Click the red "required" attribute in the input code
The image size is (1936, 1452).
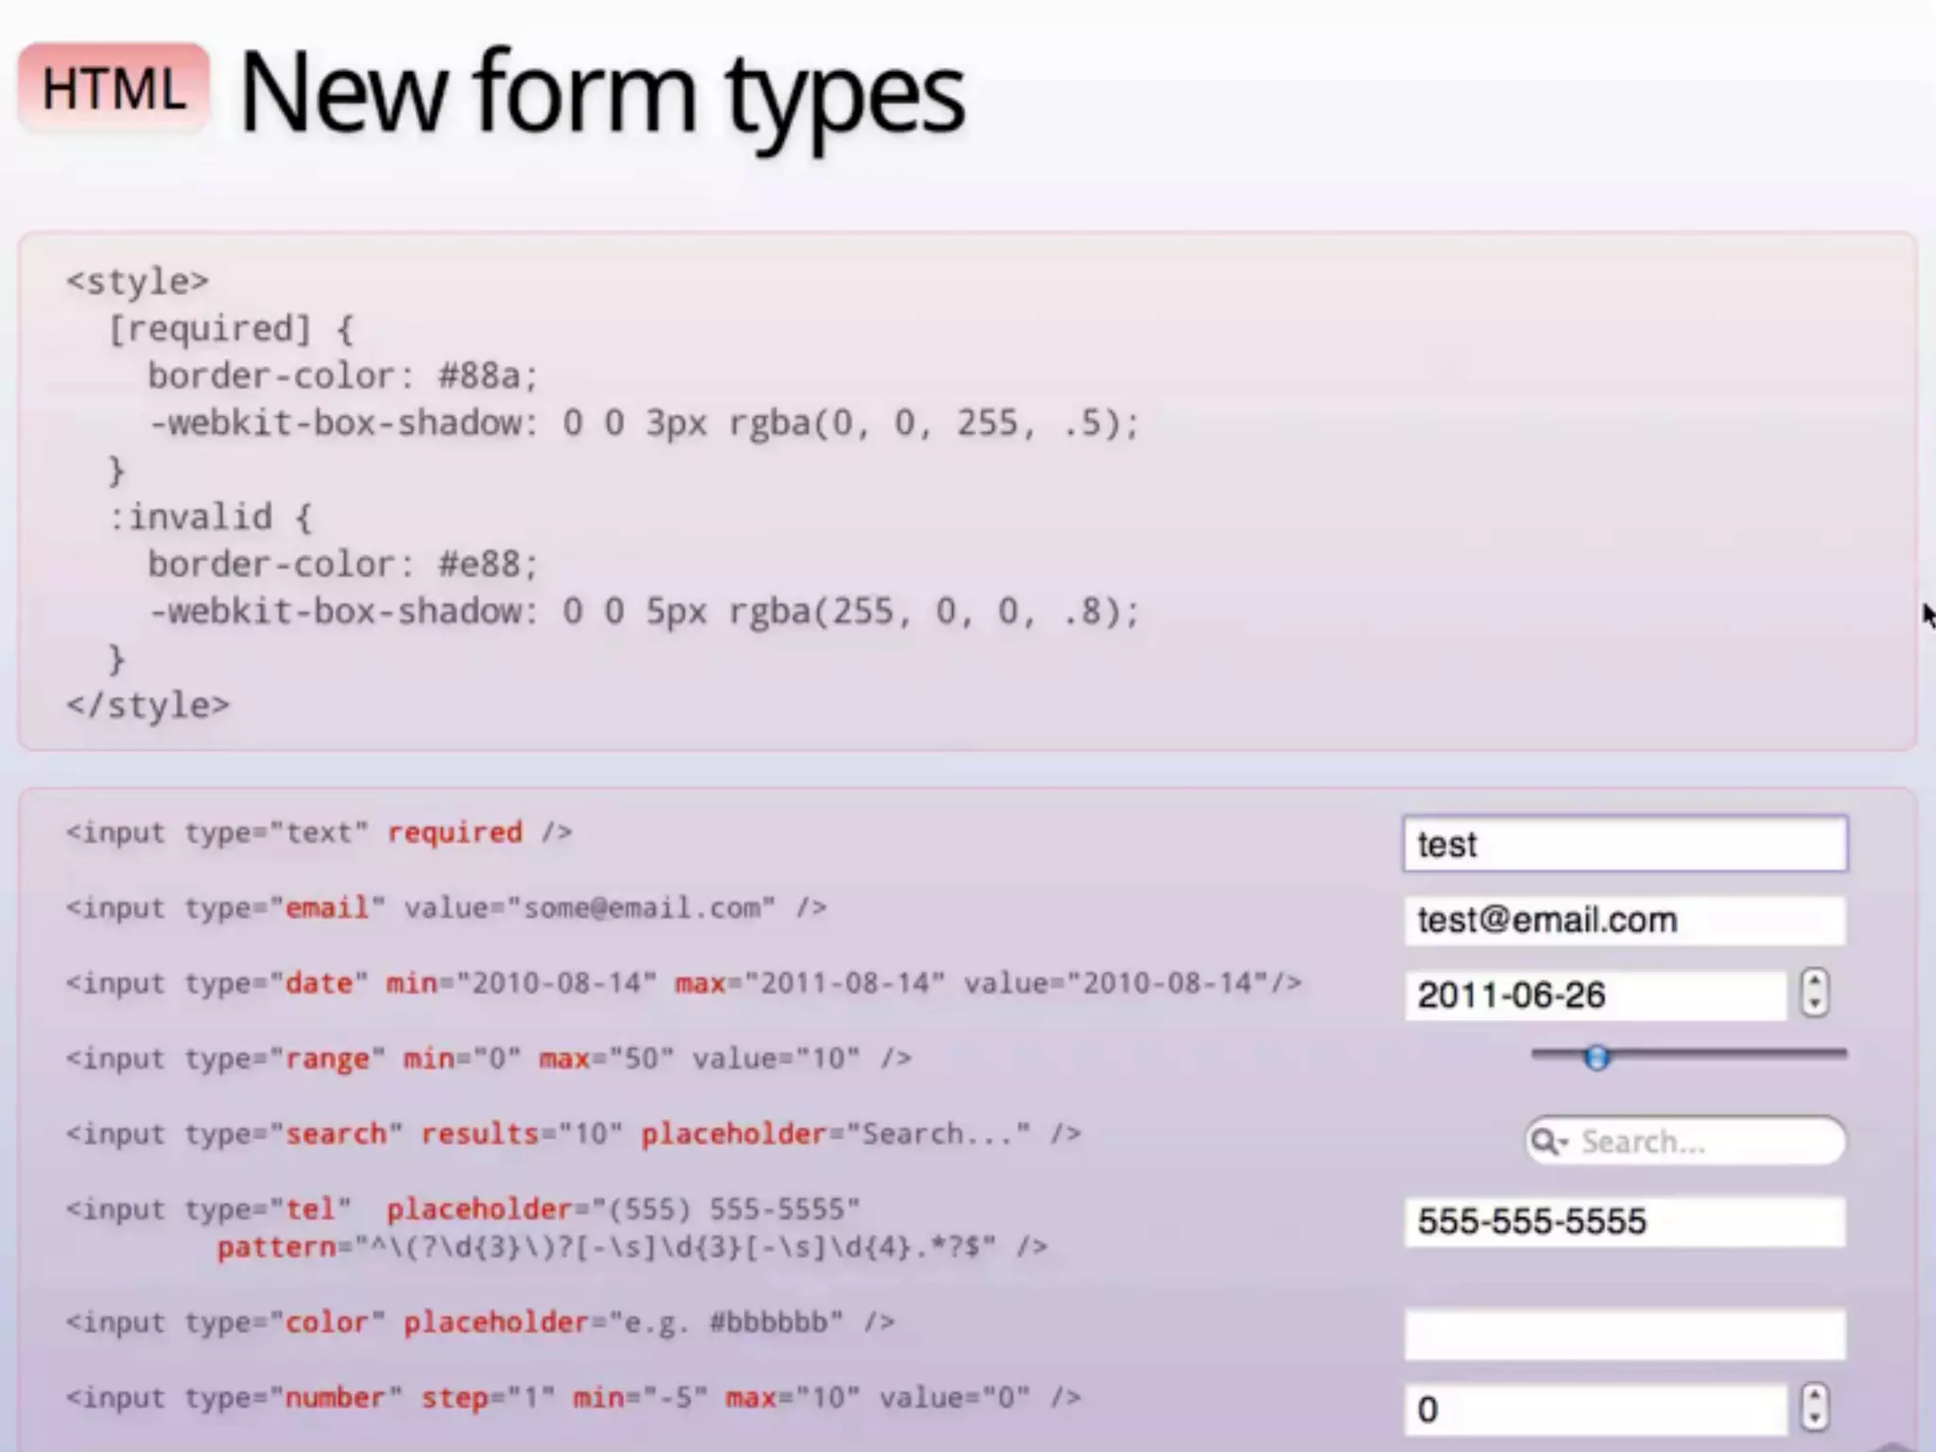455,833
